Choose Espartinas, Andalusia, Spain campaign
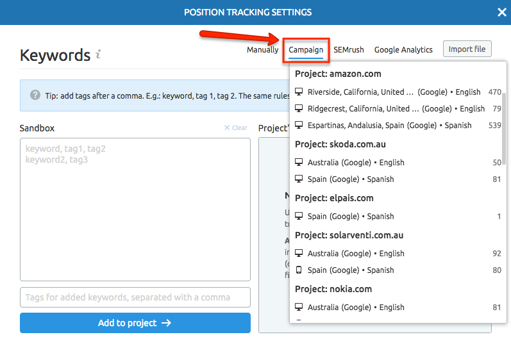Image resolution: width=511 pixels, height=337 pixels. point(398,126)
